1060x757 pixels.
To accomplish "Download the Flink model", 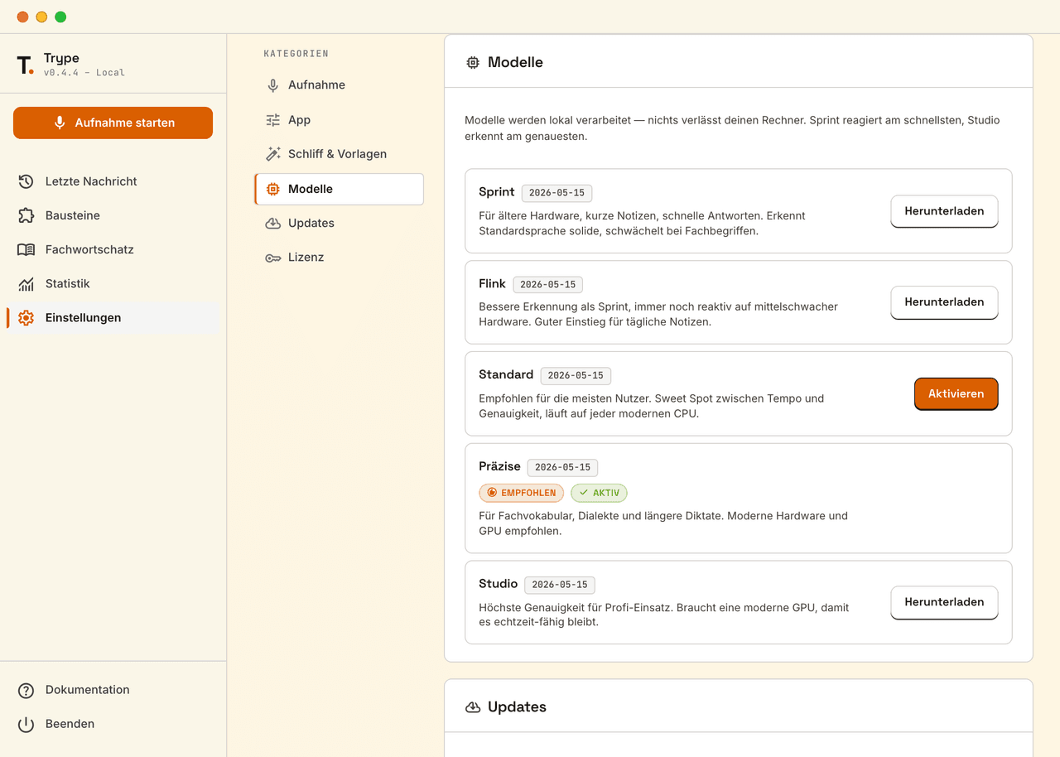I will [x=944, y=302].
